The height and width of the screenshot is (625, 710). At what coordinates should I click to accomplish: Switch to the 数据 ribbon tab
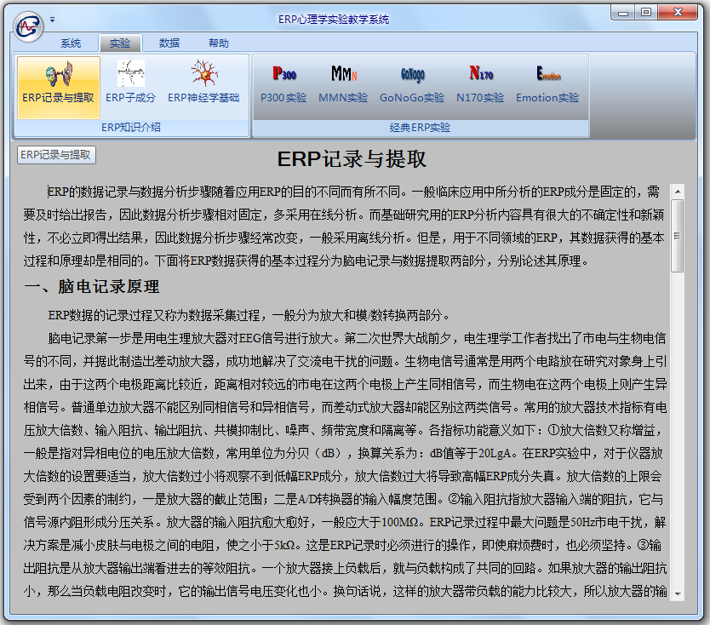tap(169, 43)
